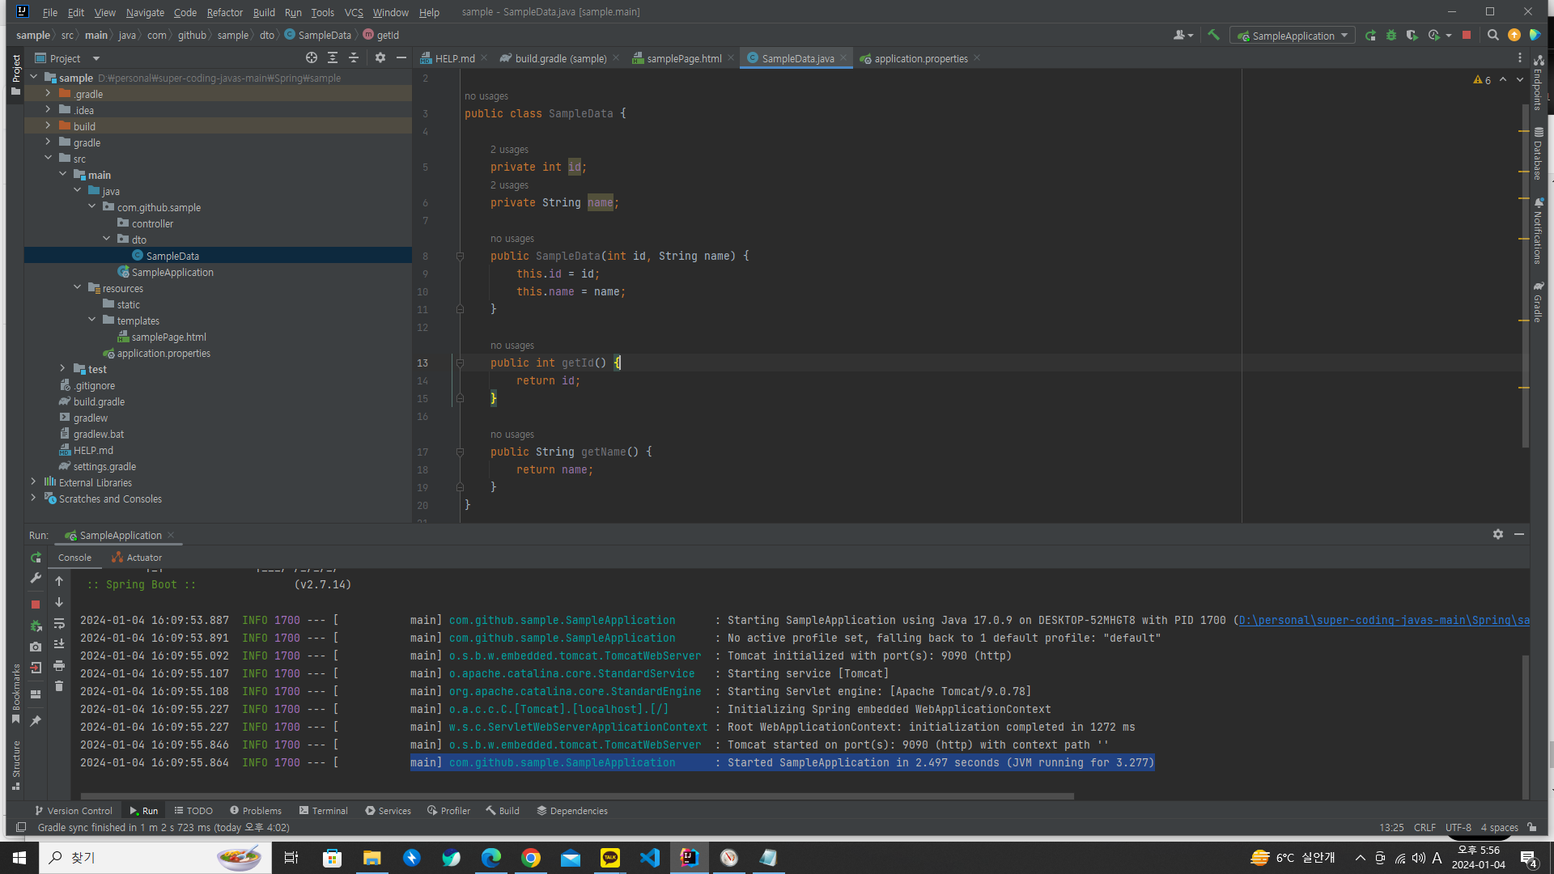Click the Build Project hammer icon
The image size is (1554, 874).
click(1213, 35)
